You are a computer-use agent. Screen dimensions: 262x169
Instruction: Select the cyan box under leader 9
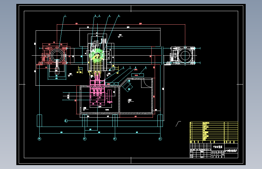[137, 75]
